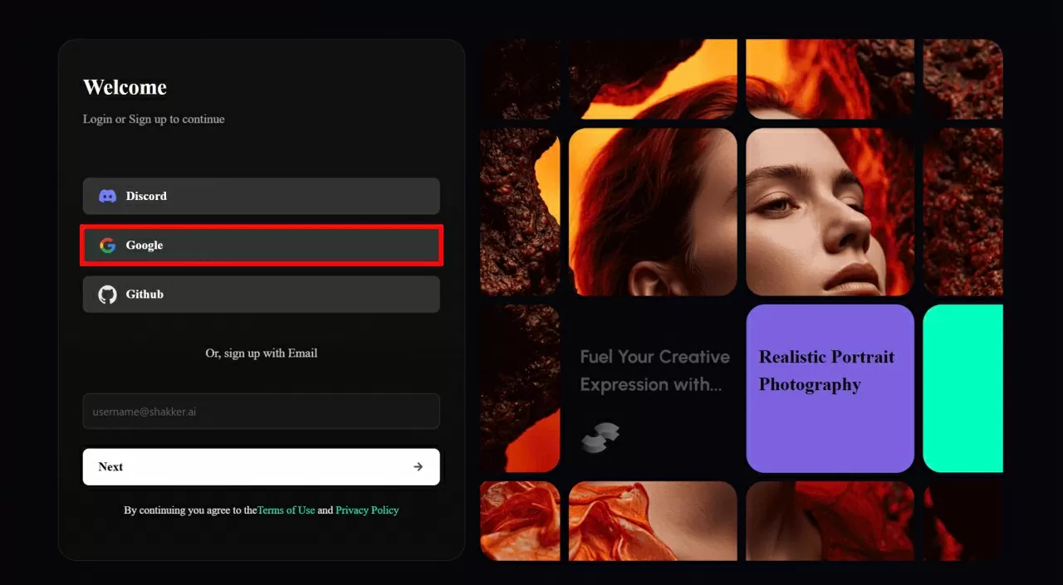
Task: Click the Welcome heading
Action: [x=125, y=88]
